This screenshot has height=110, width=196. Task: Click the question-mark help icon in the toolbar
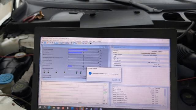point(89,43)
